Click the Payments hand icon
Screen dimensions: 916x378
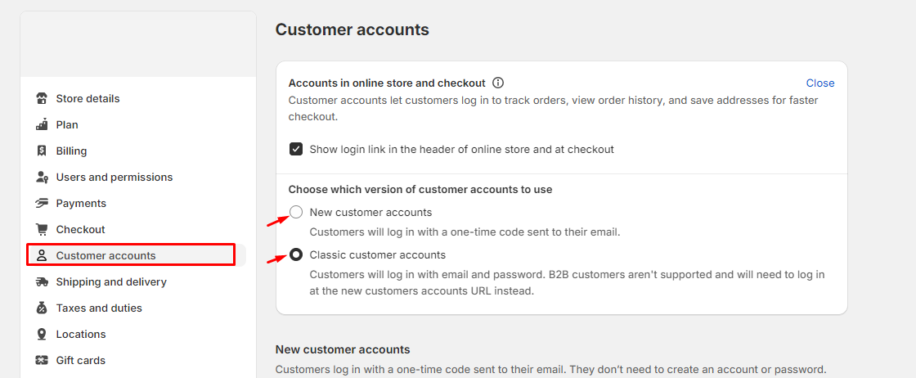[42, 204]
